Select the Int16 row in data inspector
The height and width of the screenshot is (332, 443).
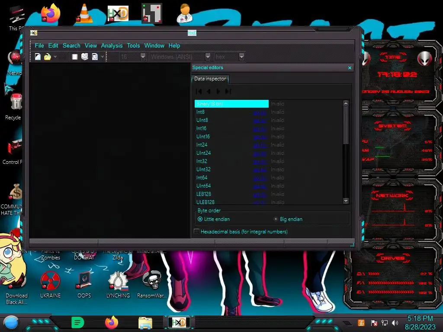(x=268, y=128)
